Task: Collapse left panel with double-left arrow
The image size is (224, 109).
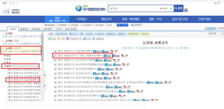Action: tap(45, 75)
